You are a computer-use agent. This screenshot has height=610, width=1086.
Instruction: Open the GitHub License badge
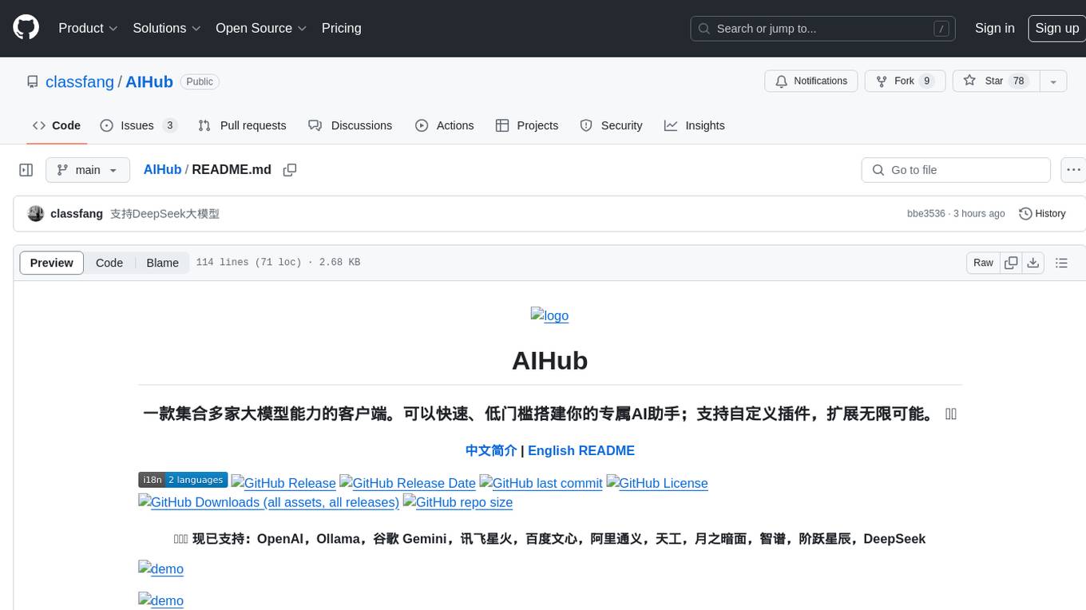(657, 483)
